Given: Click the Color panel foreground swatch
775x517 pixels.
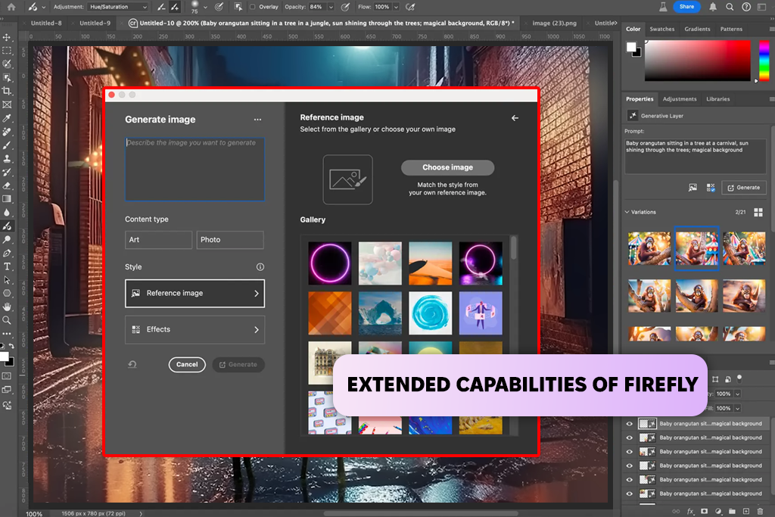Looking at the screenshot, I should click(631, 48).
